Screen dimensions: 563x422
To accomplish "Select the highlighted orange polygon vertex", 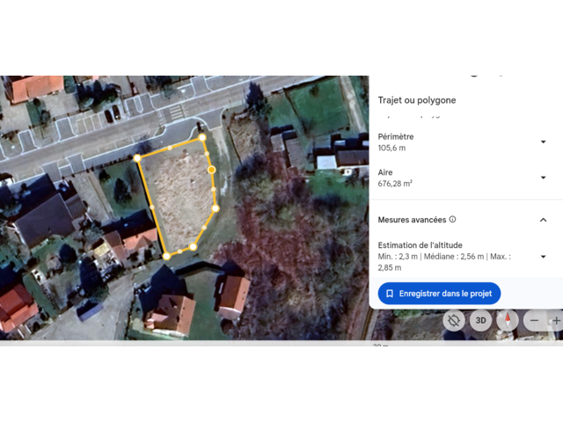I will (x=211, y=170).
